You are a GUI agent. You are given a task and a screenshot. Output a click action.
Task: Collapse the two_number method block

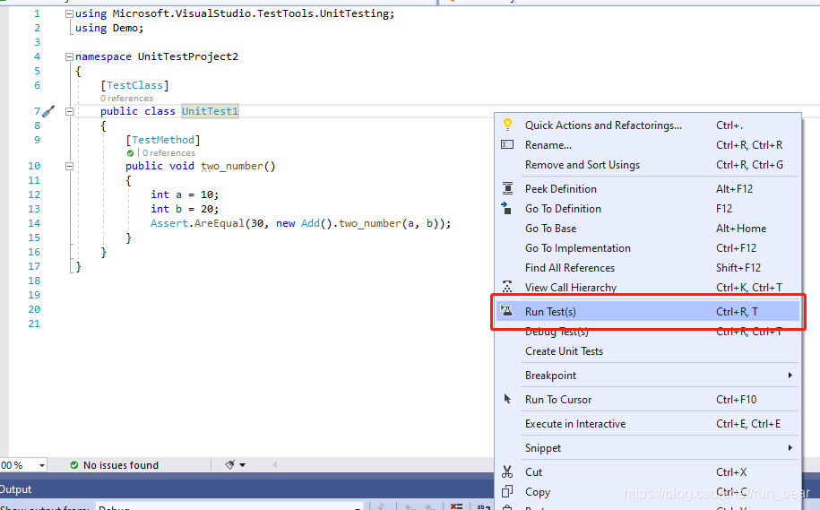click(x=69, y=166)
